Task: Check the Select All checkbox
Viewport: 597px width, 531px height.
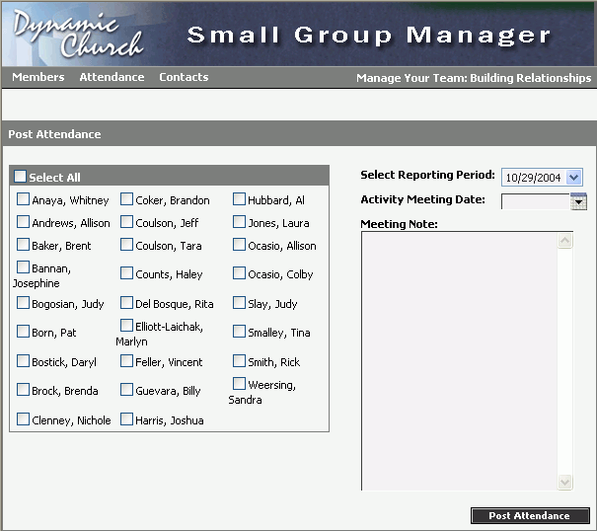Action: tap(20, 177)
